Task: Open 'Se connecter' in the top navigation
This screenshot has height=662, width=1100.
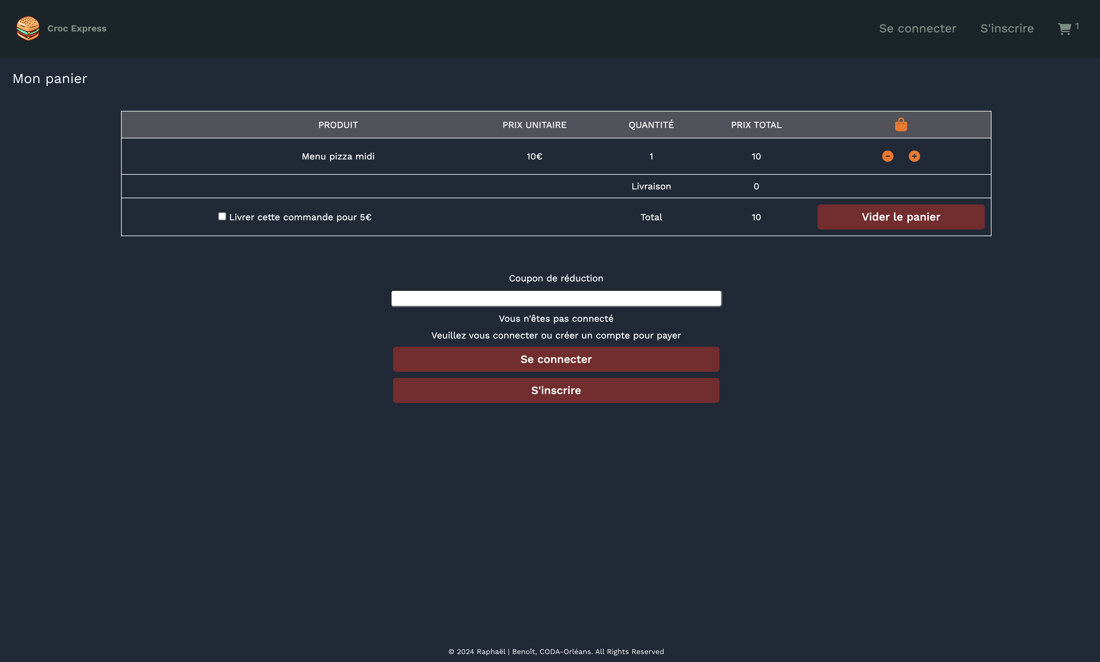Action: pyautogui.click(x=917, y=28)
